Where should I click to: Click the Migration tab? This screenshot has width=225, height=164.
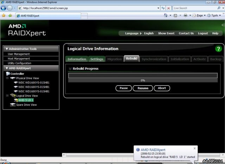pos(114,59)
